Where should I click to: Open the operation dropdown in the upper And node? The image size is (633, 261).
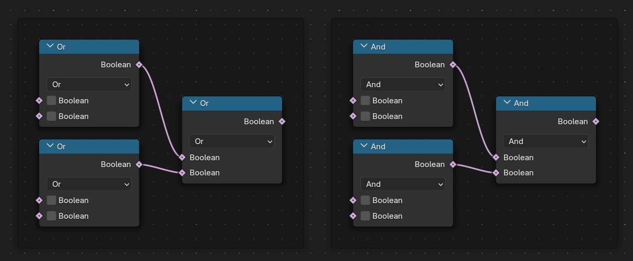[x=403, y=85]
